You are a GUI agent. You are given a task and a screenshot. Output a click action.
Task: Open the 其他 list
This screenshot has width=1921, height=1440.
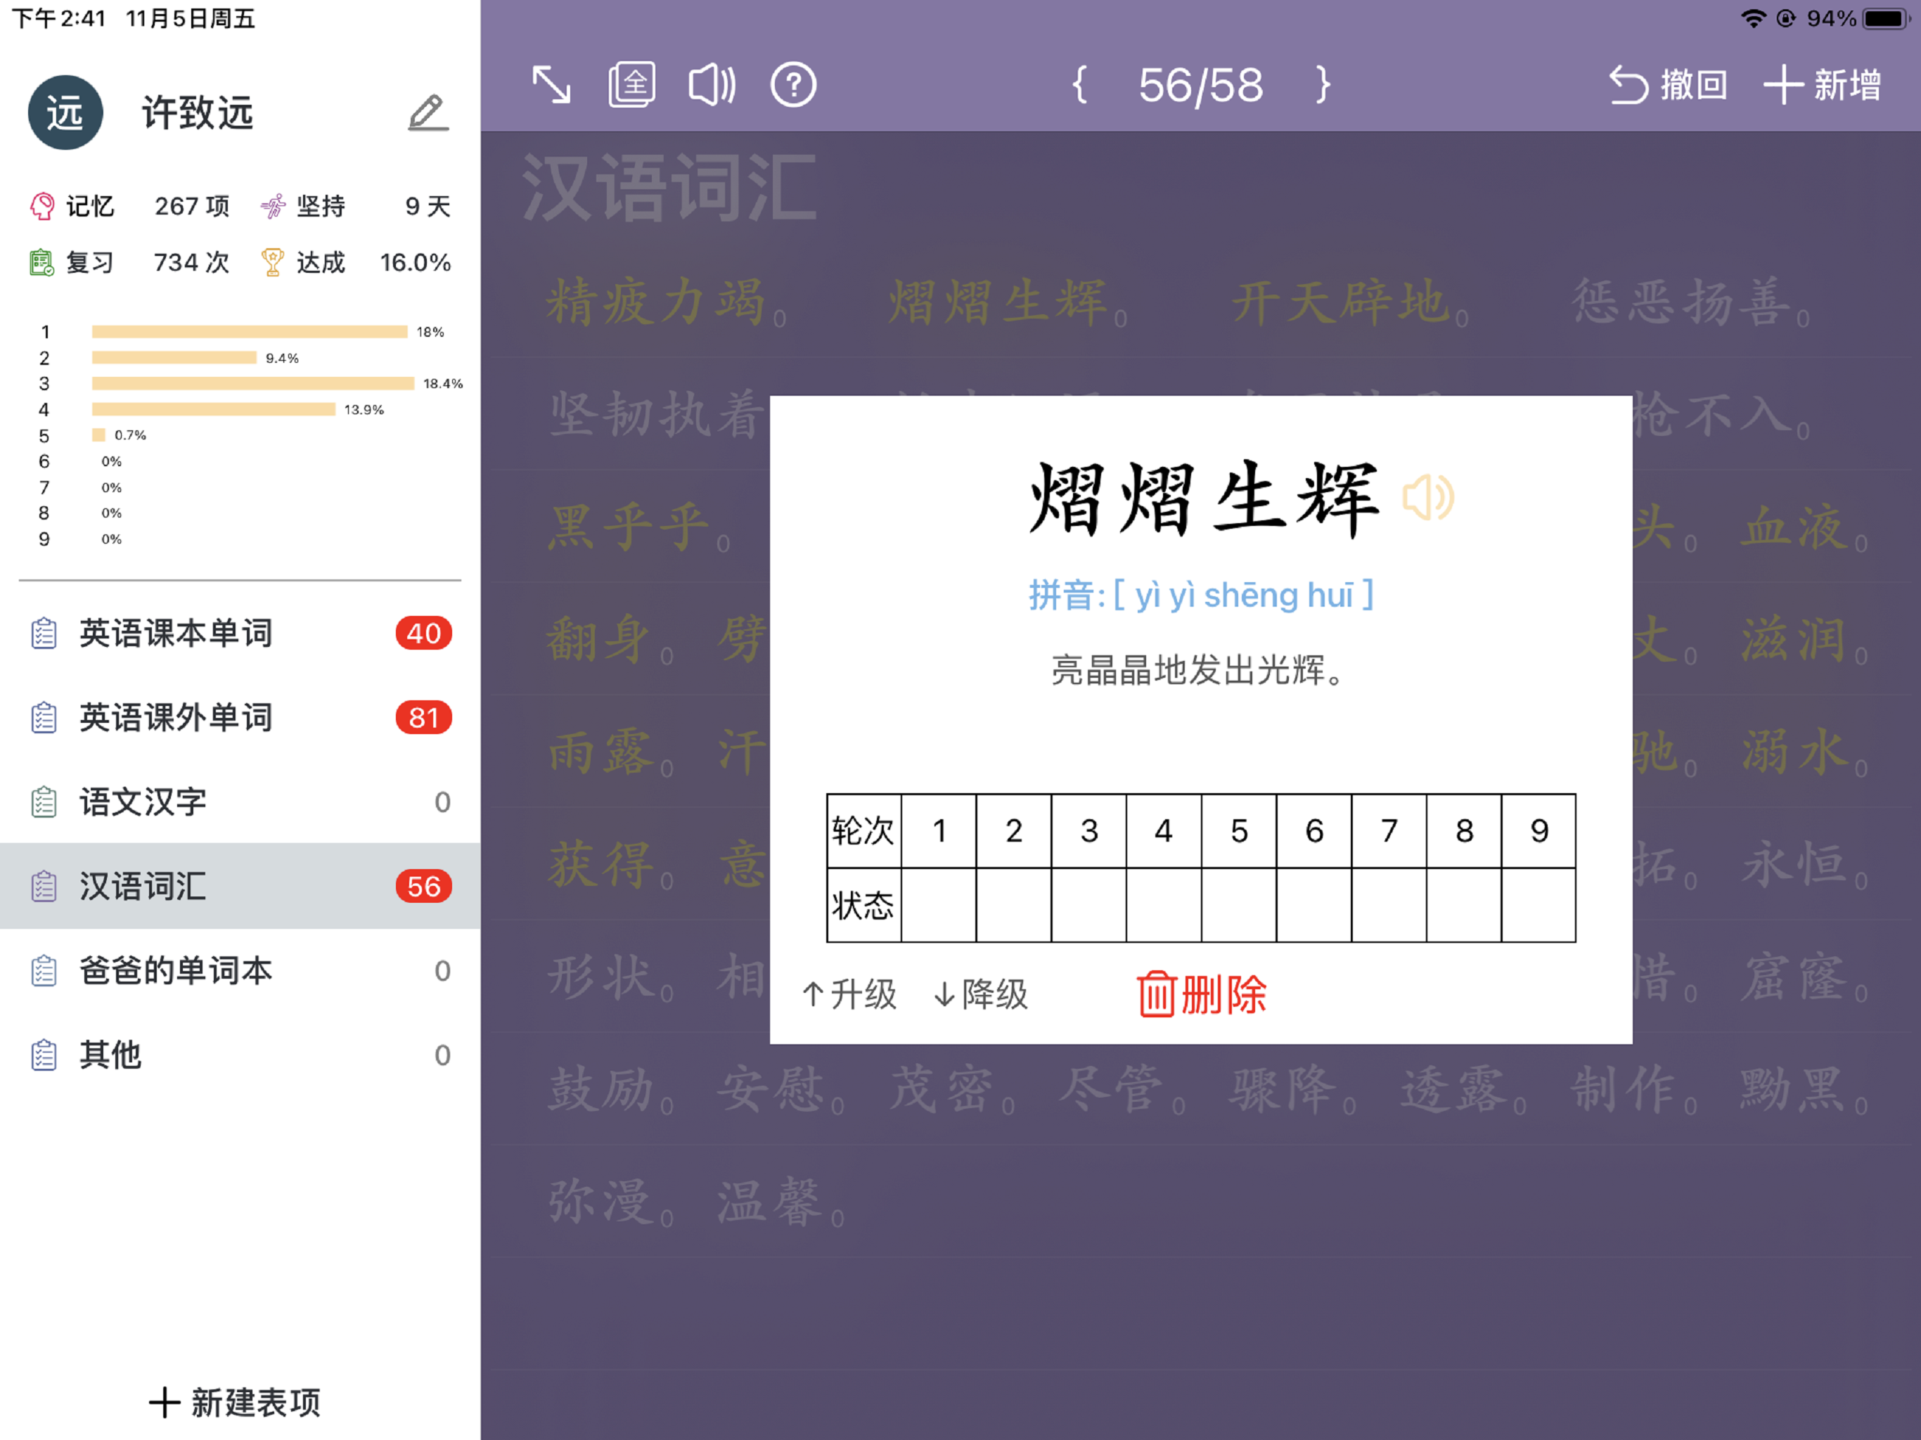pyautogui.click(x=240, y=1055)
